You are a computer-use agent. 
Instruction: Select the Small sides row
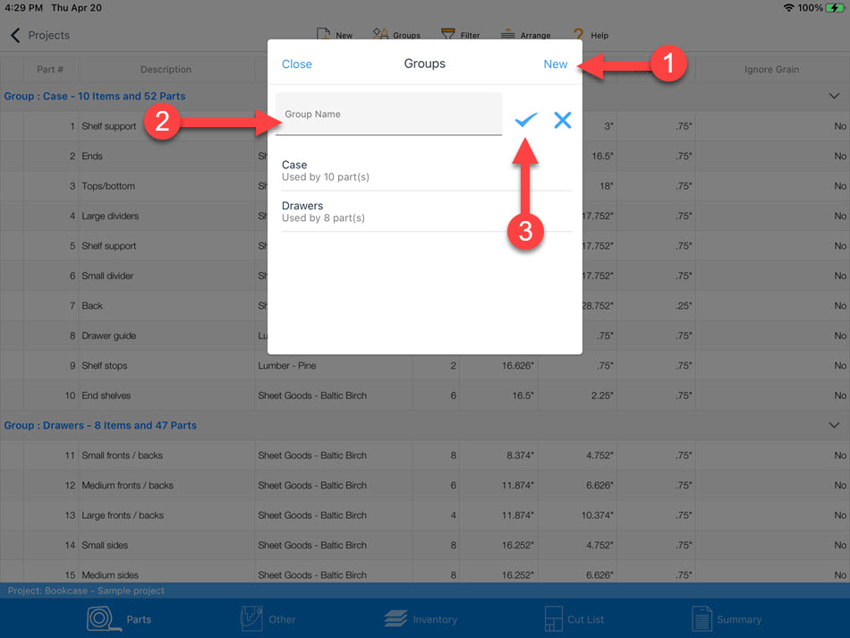click(x=425, y=545)
